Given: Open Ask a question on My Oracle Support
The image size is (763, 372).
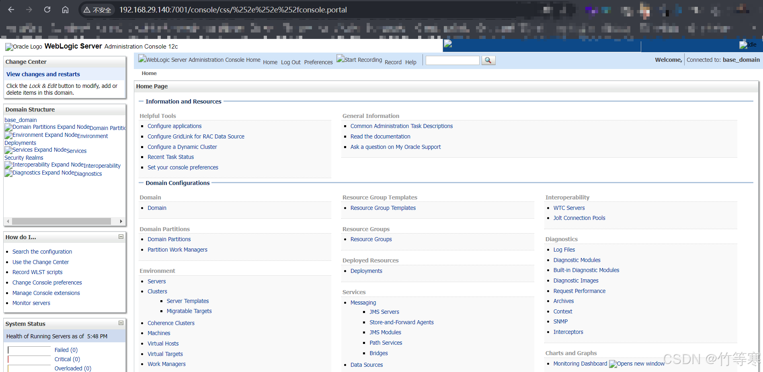Looking at the screenshot, I should [x=396, y=147].
